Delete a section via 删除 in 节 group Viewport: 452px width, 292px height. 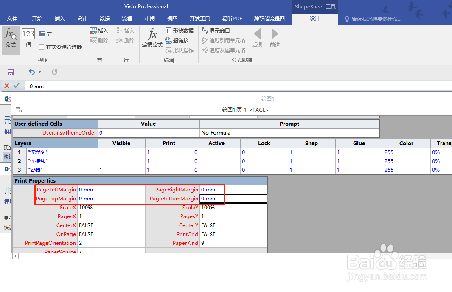point(99,40)
